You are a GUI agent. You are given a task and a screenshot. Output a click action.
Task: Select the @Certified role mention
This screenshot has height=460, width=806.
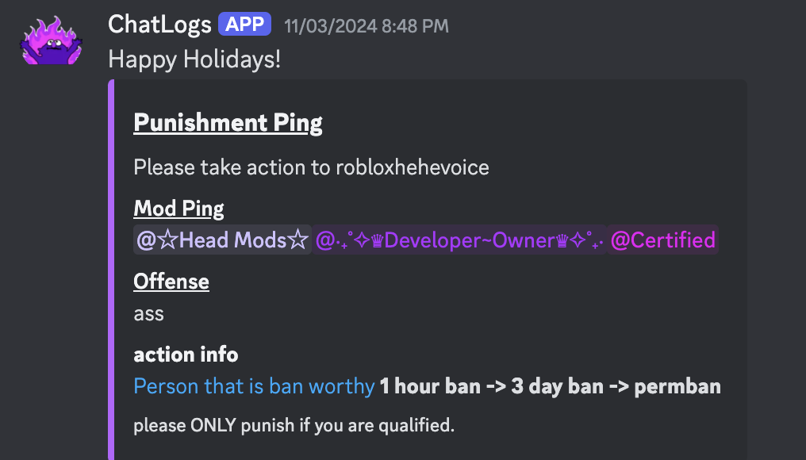(663, 240)
